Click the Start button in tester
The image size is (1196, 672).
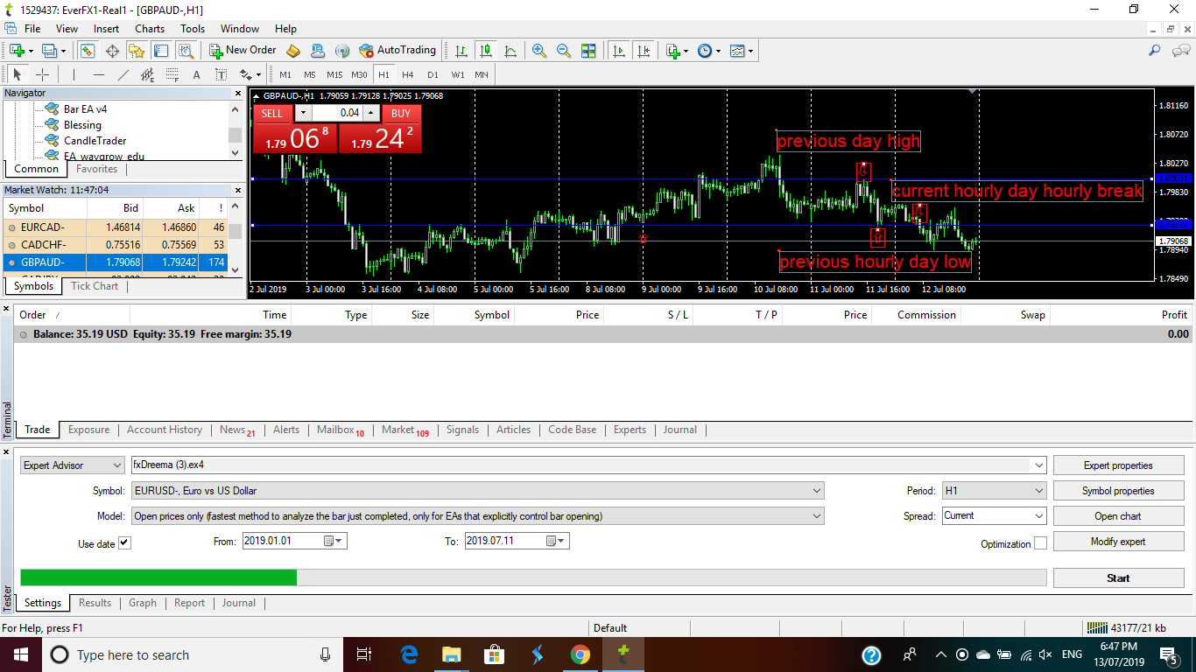pos(1118,578)
